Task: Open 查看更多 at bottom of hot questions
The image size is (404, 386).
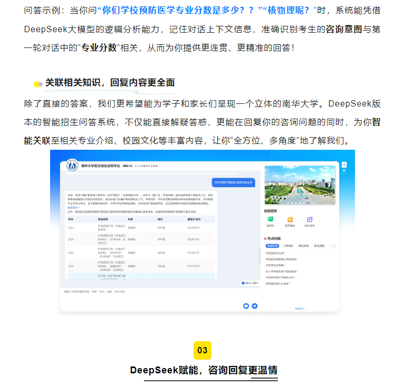Action: (x=300, y=308)
